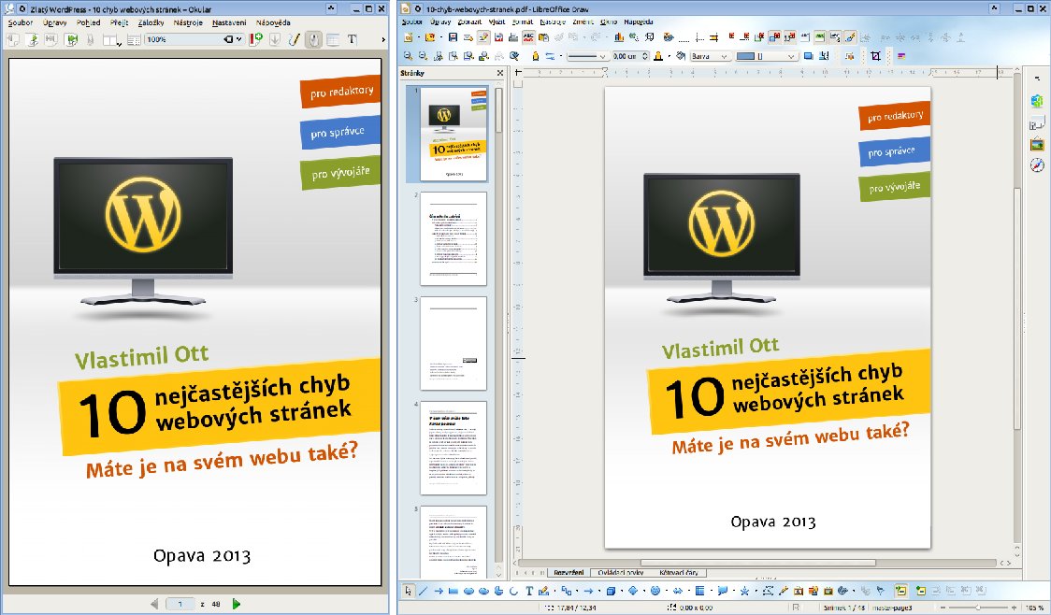
Task: Switch to the Rozvržení tab in Draw
Action: (569, 573)
